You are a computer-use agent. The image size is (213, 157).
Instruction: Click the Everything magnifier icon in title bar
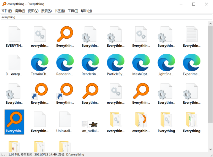pyautogui.click(x=4, y=4)
